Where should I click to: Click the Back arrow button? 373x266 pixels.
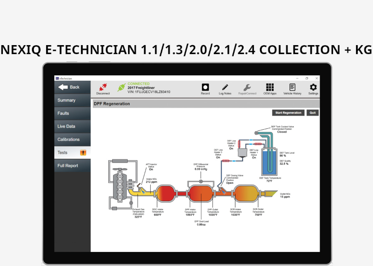(x=73, y=87)
